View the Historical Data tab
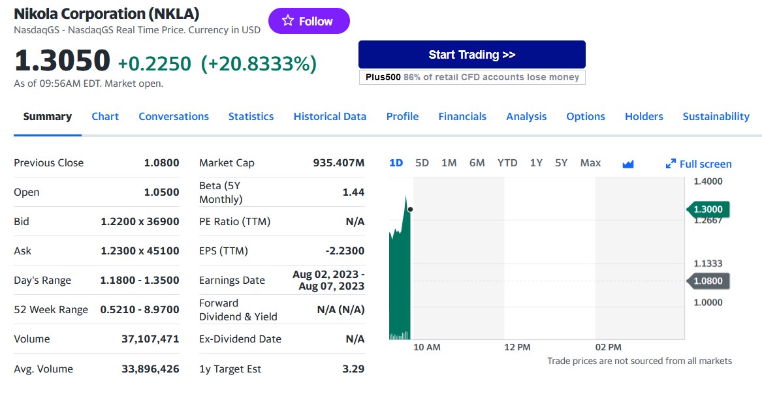 (x=330, y=116)
